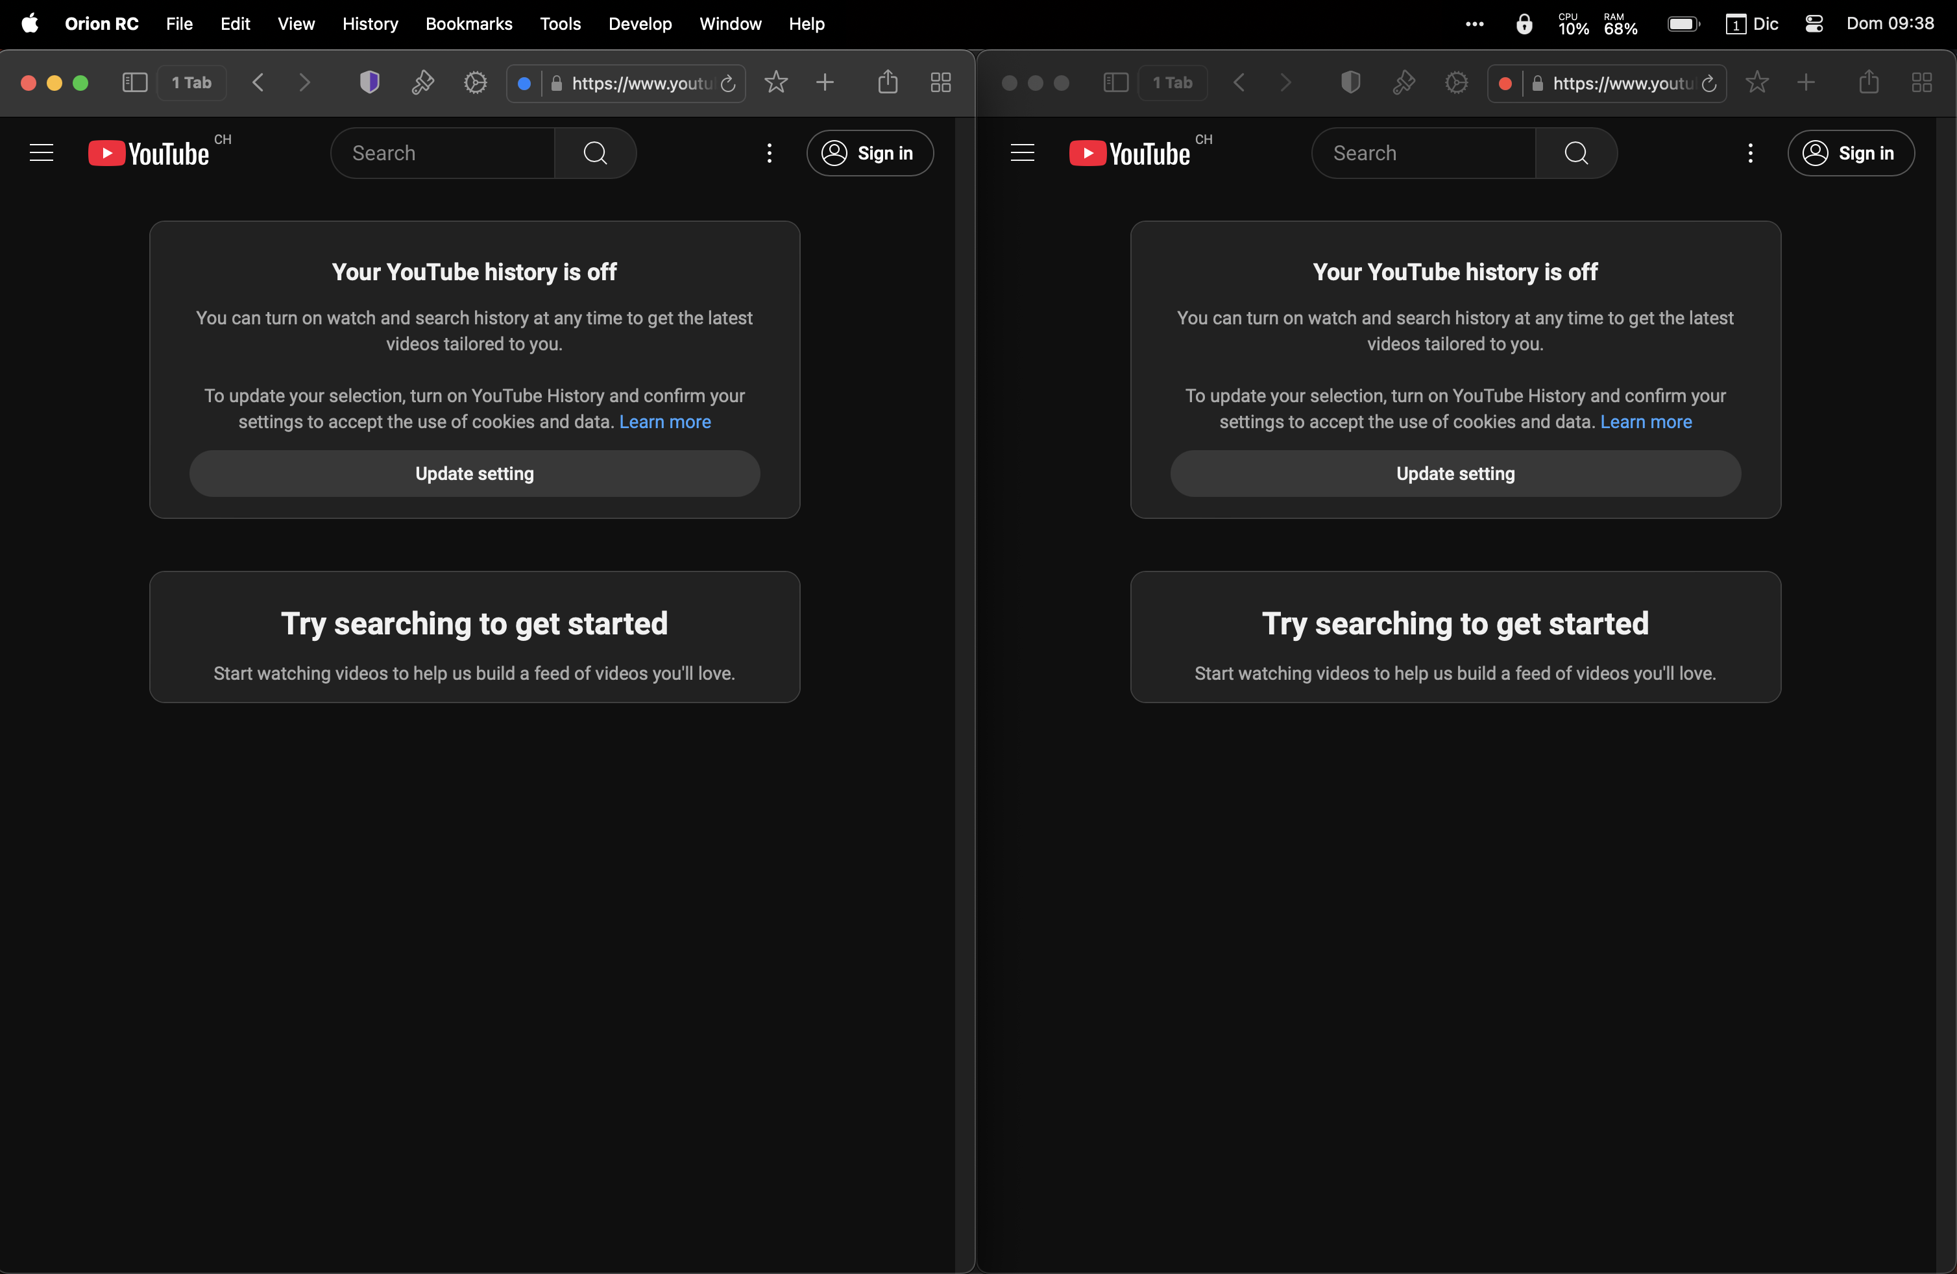Click the blue profile dot in left address bar
Image resolution: width=1957 pixels, height=1274 pixels.
click(x=524, y=84)
